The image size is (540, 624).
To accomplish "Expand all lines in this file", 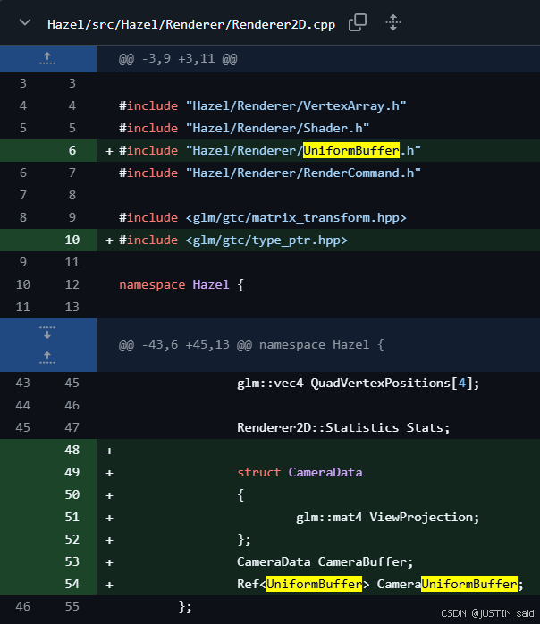I will point(392,23).
